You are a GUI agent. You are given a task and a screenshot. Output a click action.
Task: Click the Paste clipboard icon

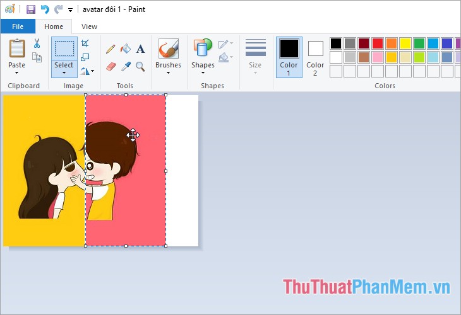click(x=17, y=49)
